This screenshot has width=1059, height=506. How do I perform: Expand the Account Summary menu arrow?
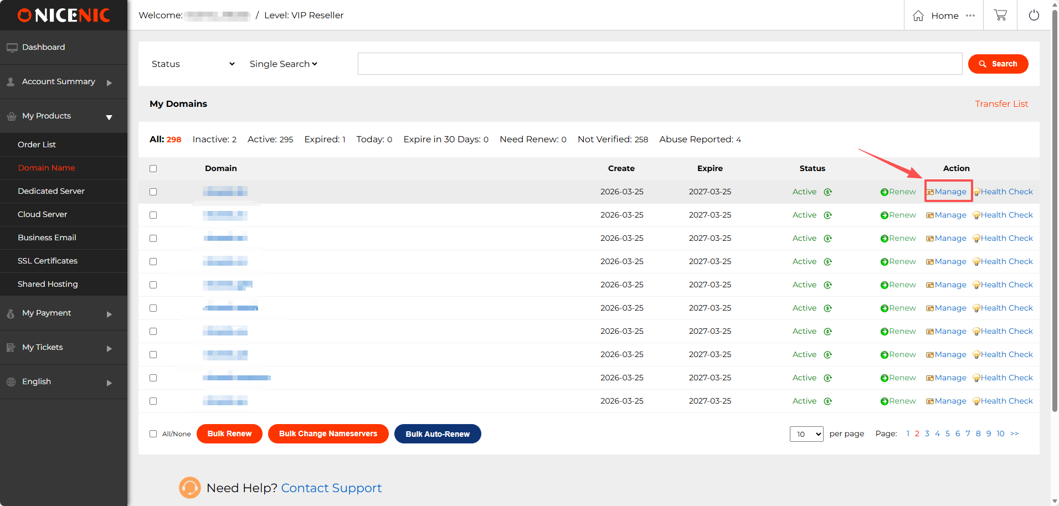109,83
